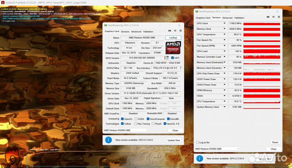This screenshot has width=292, height=168.
Task: Toggle the DirectCompute checkbox
Action: (148, 119)
